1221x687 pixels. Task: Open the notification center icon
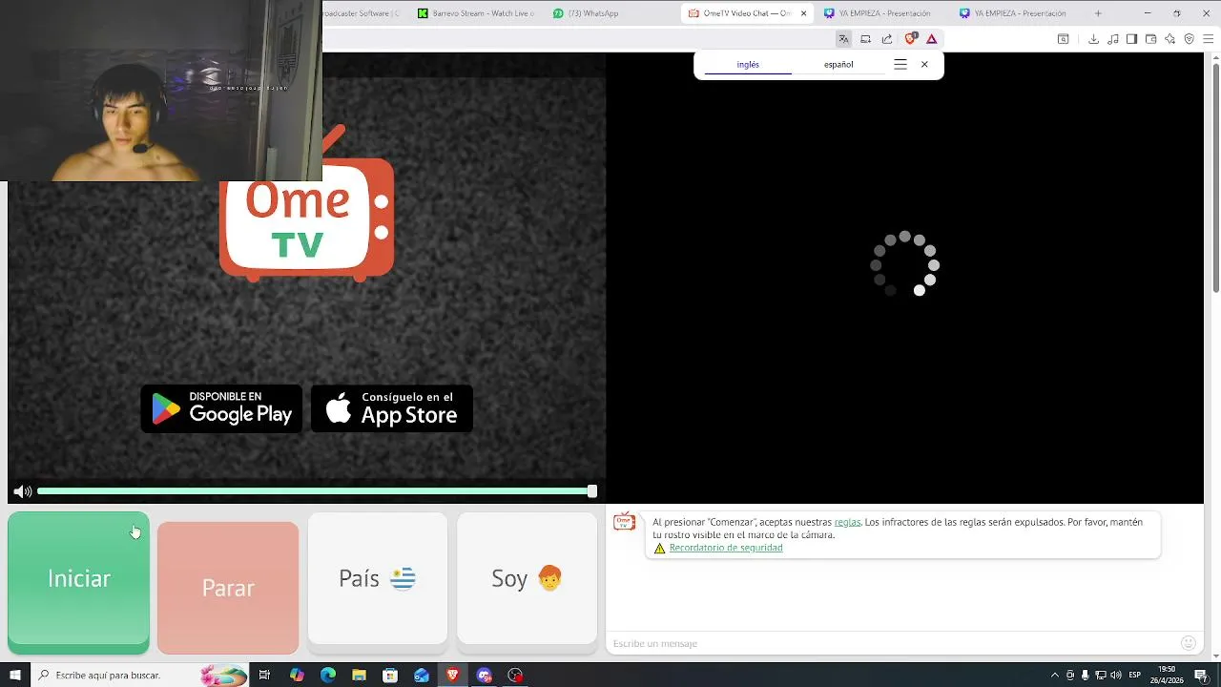click(x=1201, y=675)
